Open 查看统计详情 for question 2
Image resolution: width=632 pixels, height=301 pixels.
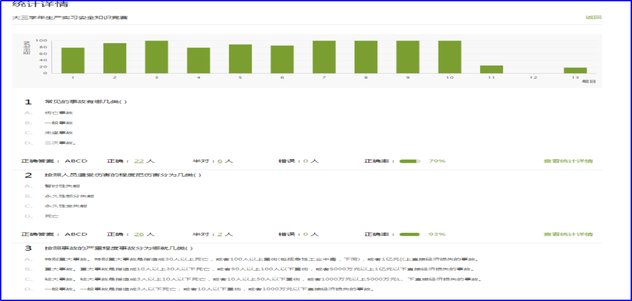tap(568, 234)
